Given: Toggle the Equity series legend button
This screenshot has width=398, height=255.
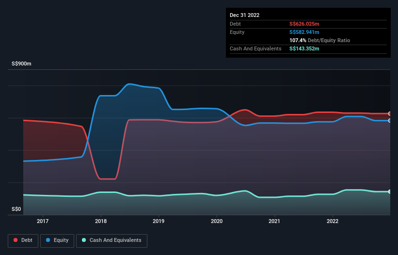Looking at the screenshot, I should click(x=57, y=240).
